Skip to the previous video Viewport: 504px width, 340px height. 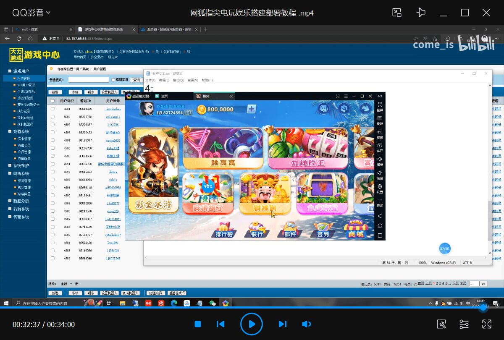point(220,324)
